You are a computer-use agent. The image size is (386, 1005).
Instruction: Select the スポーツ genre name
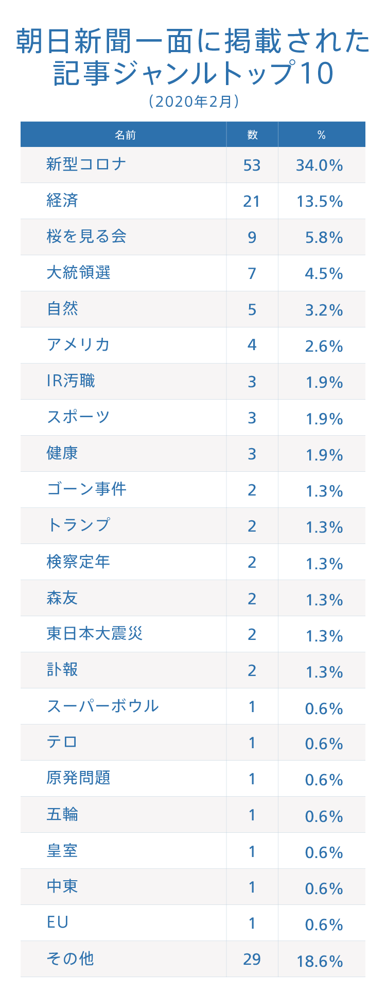(78, 417)
